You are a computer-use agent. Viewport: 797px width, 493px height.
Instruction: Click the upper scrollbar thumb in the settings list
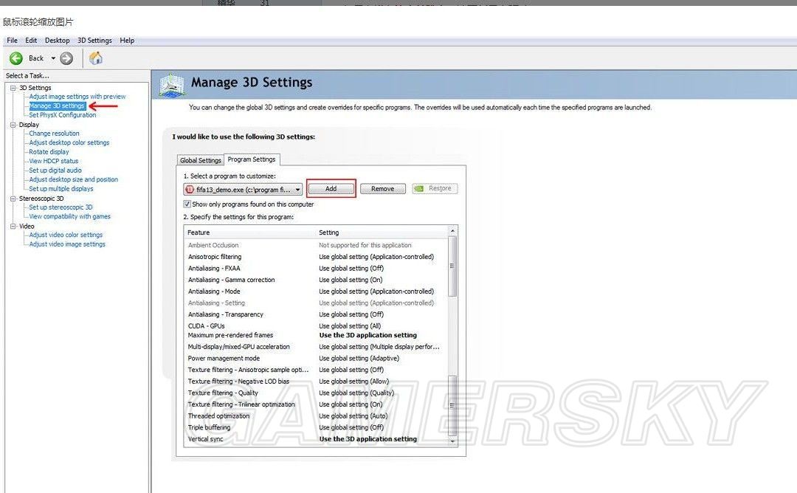point(452,266)
